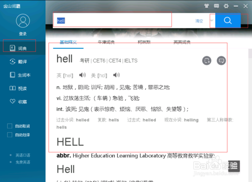Click the 词典 book icon in sidebar
252x182 pixels.
pyautogui.click(x=13, y=48)
